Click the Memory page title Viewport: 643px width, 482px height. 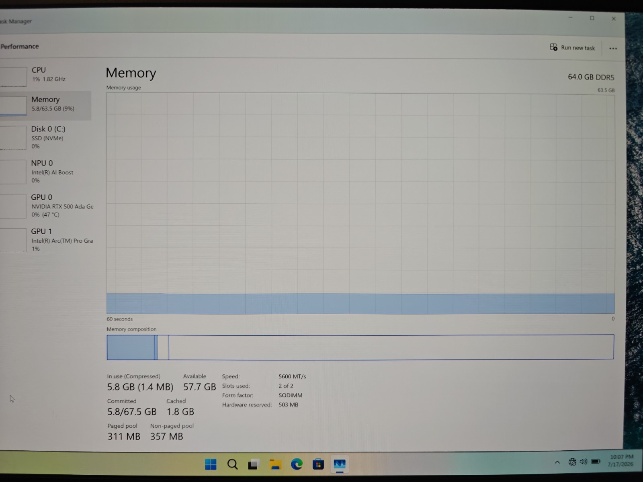(131, 73)
